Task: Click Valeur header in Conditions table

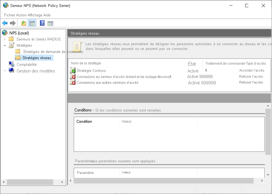Action: (x=126, y=122)
